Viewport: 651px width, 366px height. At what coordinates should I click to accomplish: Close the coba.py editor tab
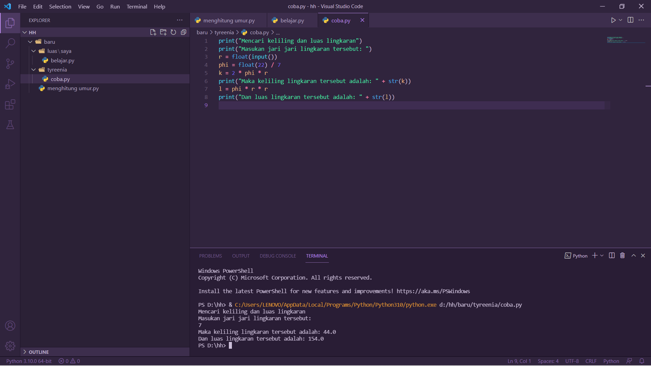tap(362, 20)
